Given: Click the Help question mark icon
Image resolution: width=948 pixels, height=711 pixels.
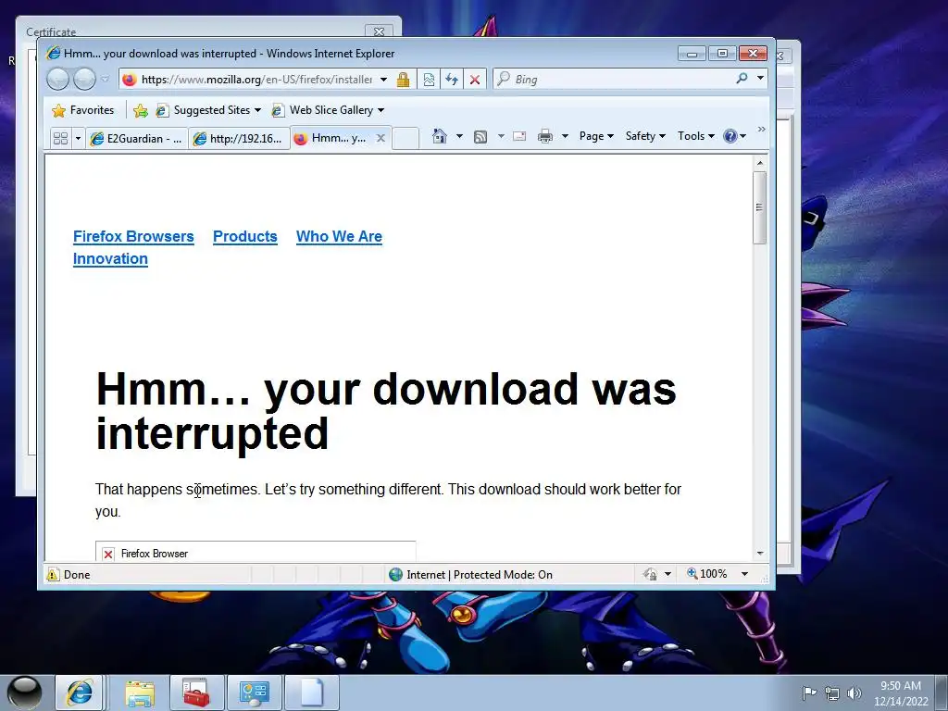Looking at the screenshot, I should click(730, 136).
